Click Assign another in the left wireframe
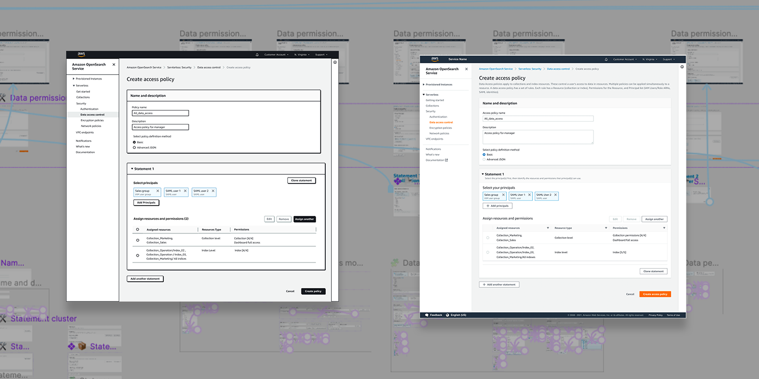 [x=305, y=219]
